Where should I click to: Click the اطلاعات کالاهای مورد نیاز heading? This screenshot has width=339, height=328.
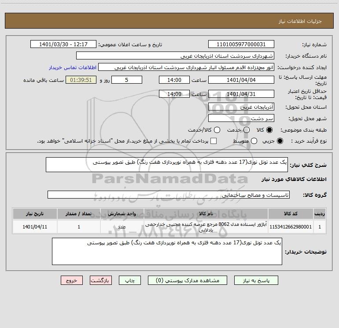[294, 179]
